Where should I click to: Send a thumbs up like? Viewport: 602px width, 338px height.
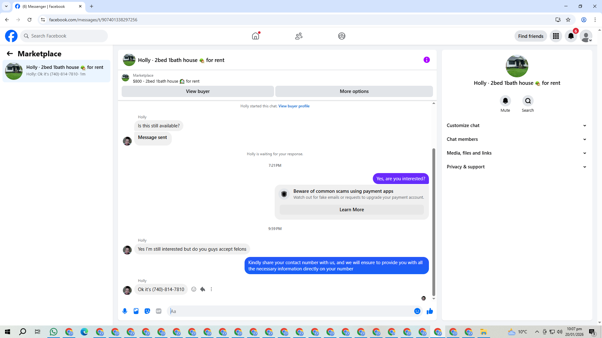[x=430, y=311]
